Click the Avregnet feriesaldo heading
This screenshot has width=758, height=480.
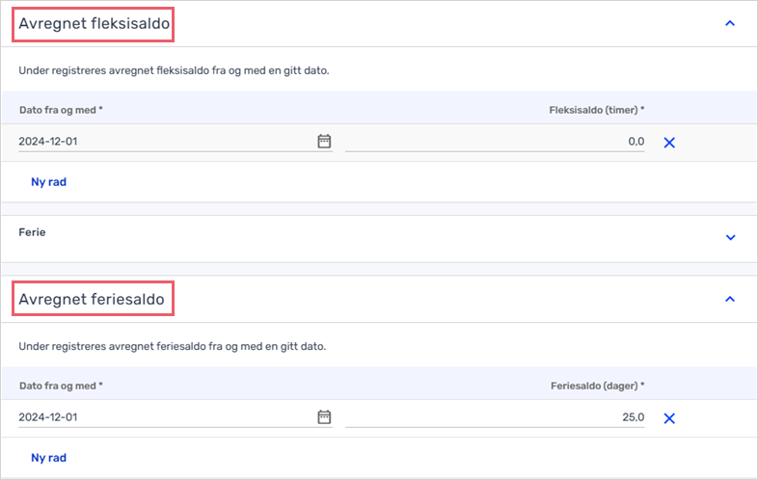[x=92, y=299]
